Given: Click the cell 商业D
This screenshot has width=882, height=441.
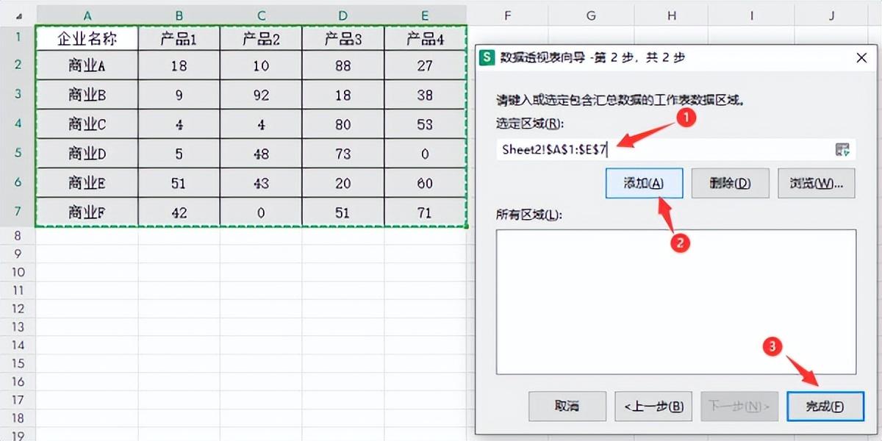Looking at the screenshot, I should (x=87, y=154).
